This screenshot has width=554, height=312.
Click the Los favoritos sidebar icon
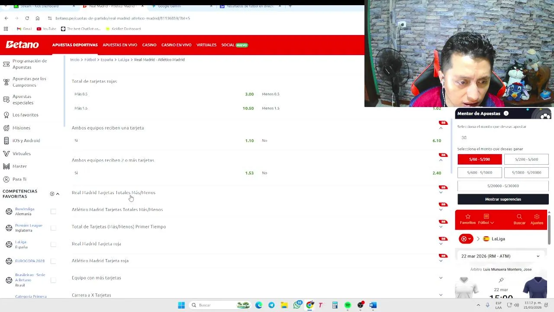coord(6,115)
